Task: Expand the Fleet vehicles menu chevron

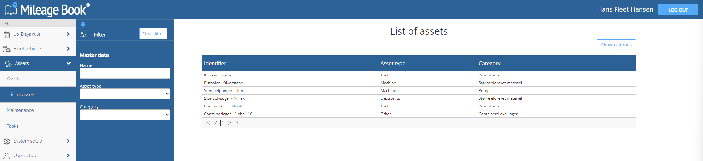Action: [68, 49]
